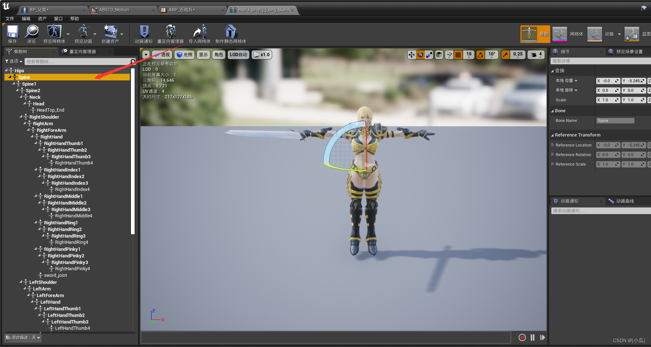The height and width of the screenshot is (347, 651).
Task: Click the Perspective (透视) viewport button
Action: pyautogui.click(x=162, y=55)
